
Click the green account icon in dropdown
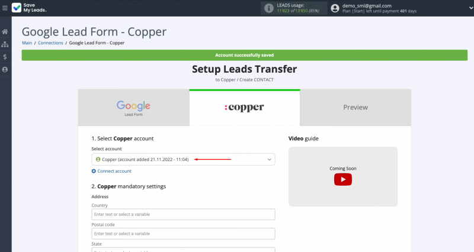[98, 159]
